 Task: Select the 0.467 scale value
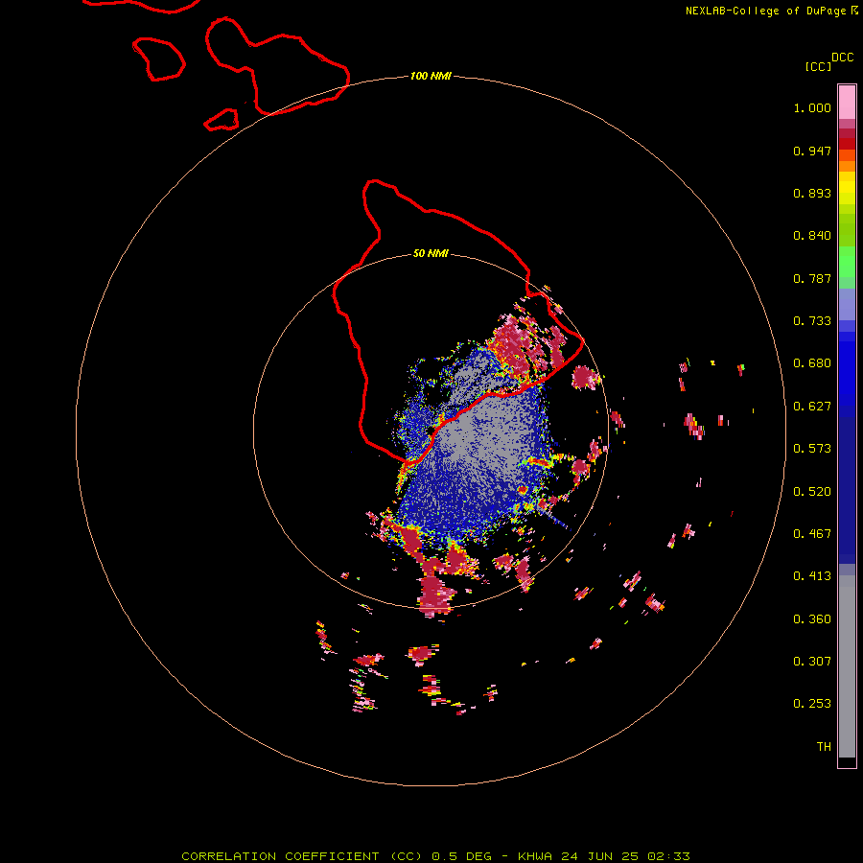tap(812, 534)
